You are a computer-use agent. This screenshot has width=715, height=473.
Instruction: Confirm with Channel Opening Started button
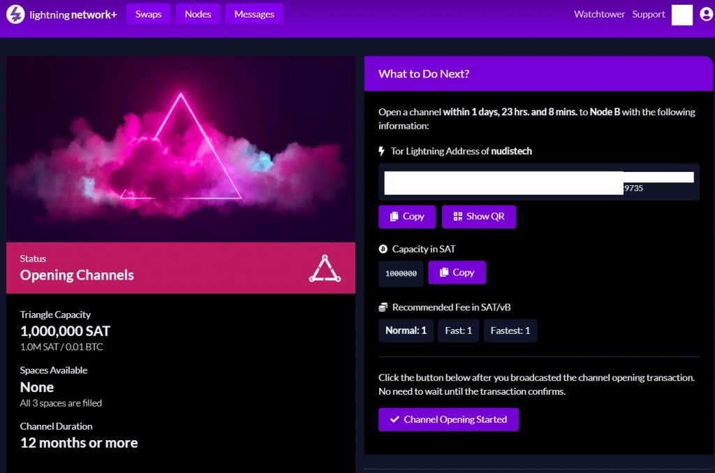[448, 419]
